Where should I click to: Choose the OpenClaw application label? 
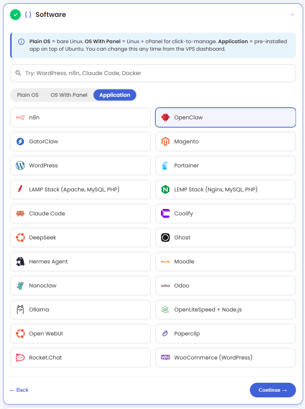pos(188,117)
